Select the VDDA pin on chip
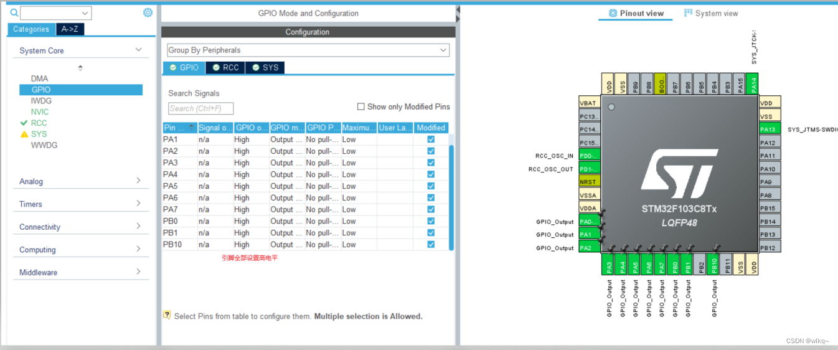This screenshot has width=838, height=350. pyautogui.click(x=589, y=208)
